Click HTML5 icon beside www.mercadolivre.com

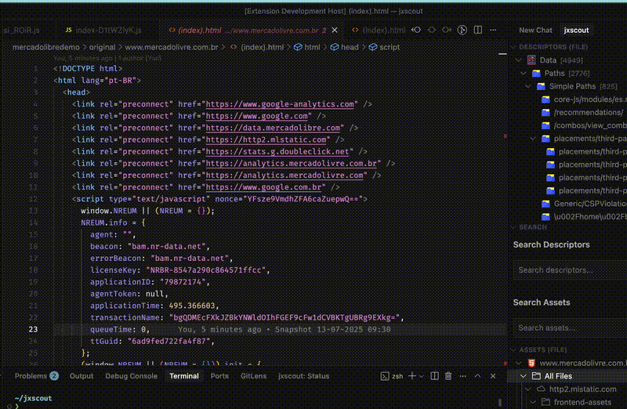pyautogui.click(x=531, y=363)
